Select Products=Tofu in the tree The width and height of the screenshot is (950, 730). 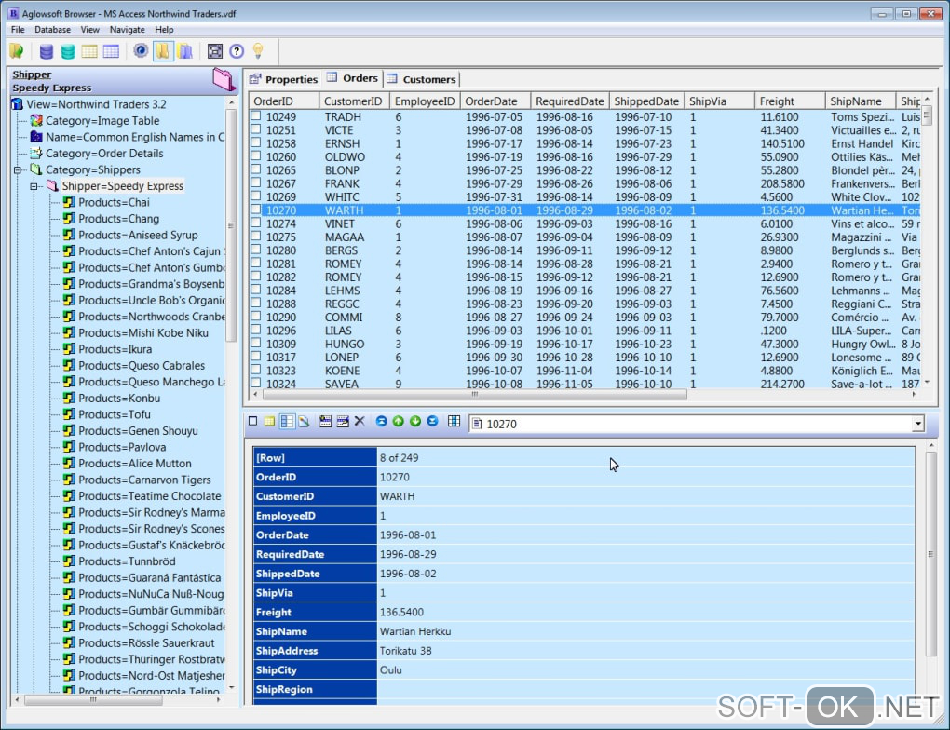pyautogui.click(x=114, y=414)
